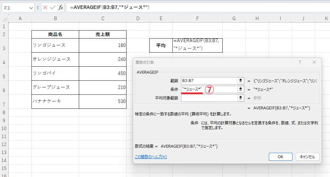Click the 平均対象範囲 range selector icon
The width and height of the screenshot is (330, 177).
click(x=240, y=98)
